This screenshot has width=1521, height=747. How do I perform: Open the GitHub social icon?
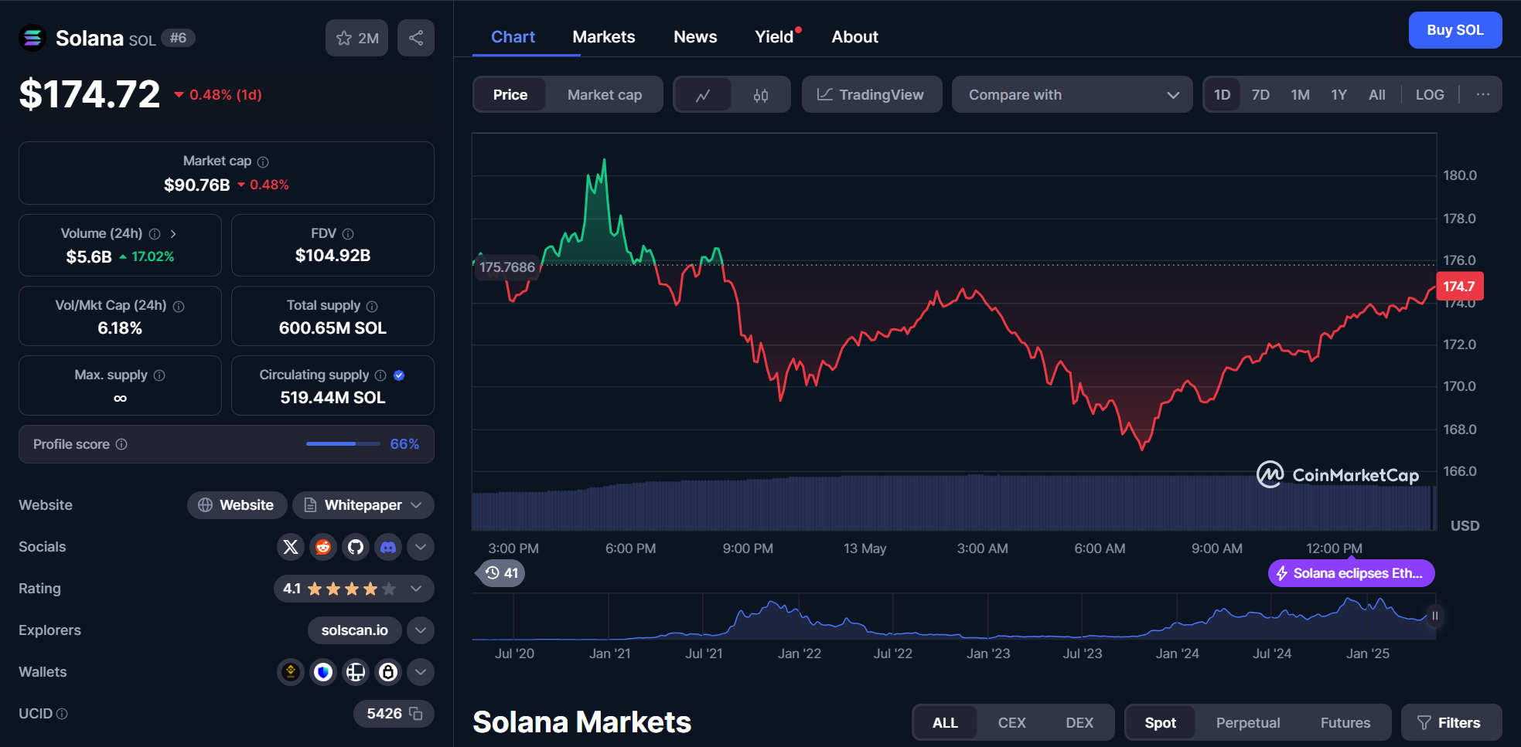[355, 546]
